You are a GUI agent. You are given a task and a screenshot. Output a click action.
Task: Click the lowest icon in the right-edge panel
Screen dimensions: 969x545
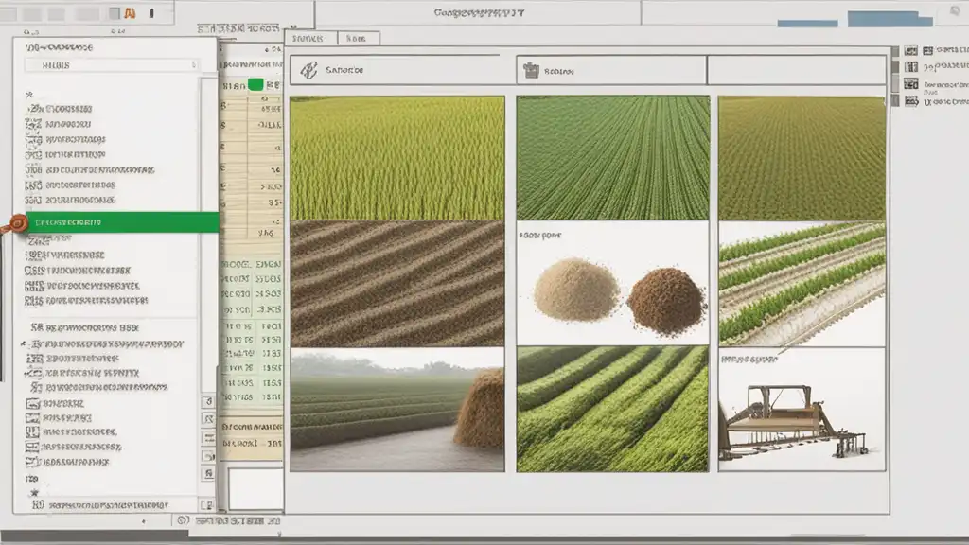pos(911,100)
